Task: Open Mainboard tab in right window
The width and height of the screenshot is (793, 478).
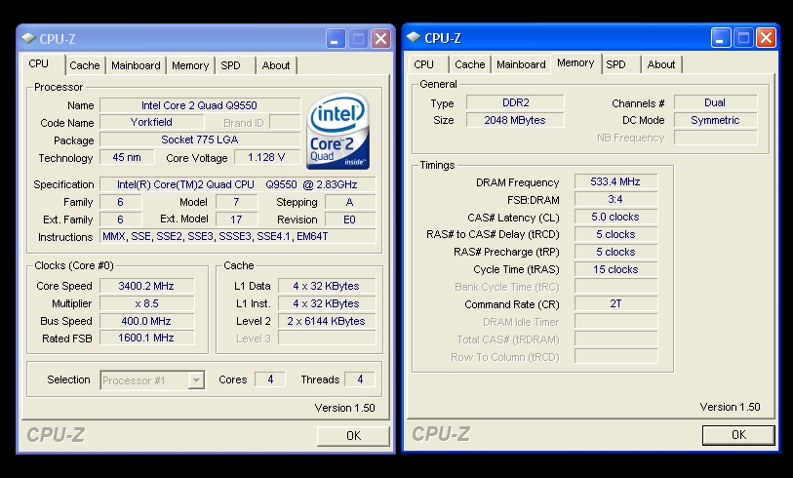Action: 521,64
